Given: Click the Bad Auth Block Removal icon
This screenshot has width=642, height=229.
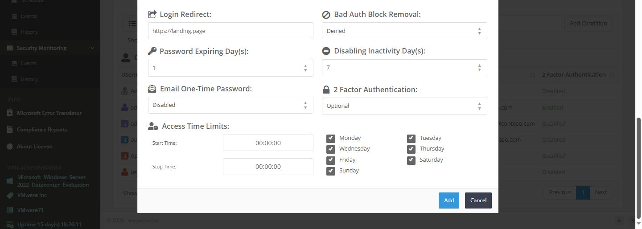Looking at the screenshot, I should click(x=326, y=14).
